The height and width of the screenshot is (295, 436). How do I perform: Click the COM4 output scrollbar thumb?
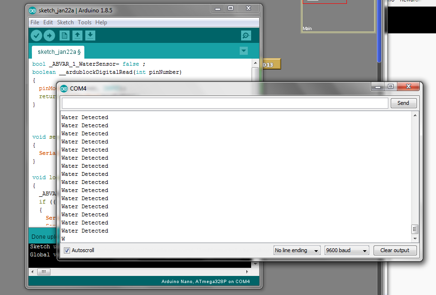coord(415,229)
